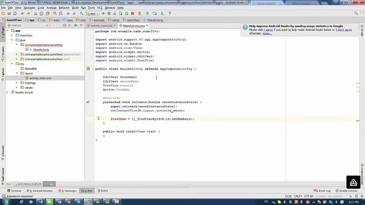This screenshot has height=205, width=365.
Task: Click the Replace toolbar icon
Action: (61, 14)
